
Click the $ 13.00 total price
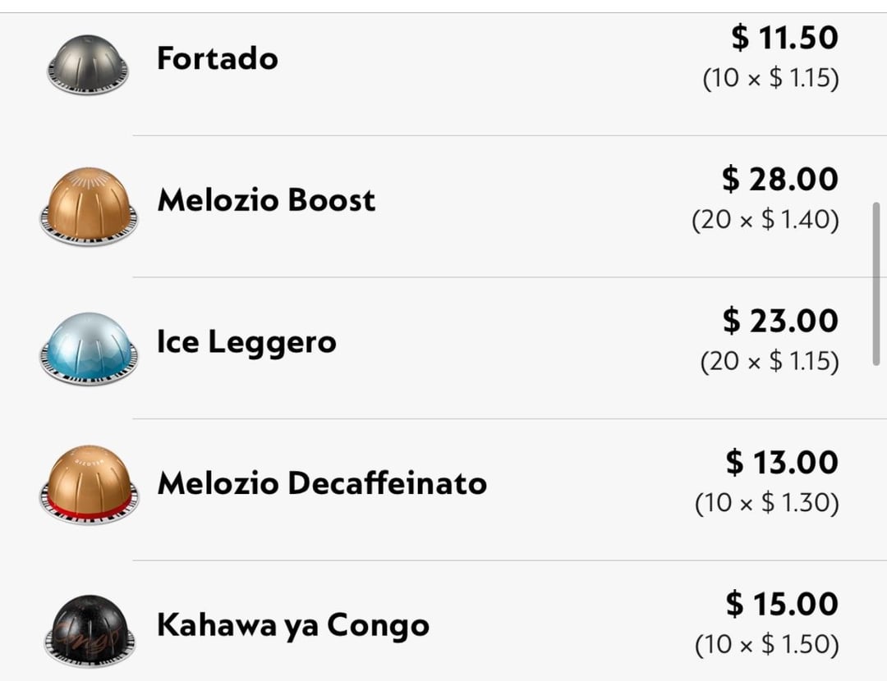pyautogui.click(x=781, y=463)
